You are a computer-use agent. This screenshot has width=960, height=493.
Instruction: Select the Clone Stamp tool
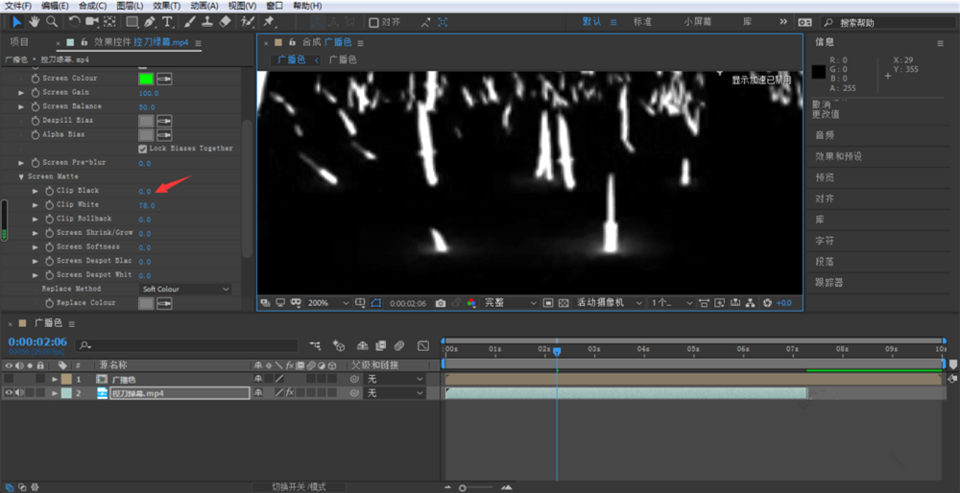click(x=206, y=21)
